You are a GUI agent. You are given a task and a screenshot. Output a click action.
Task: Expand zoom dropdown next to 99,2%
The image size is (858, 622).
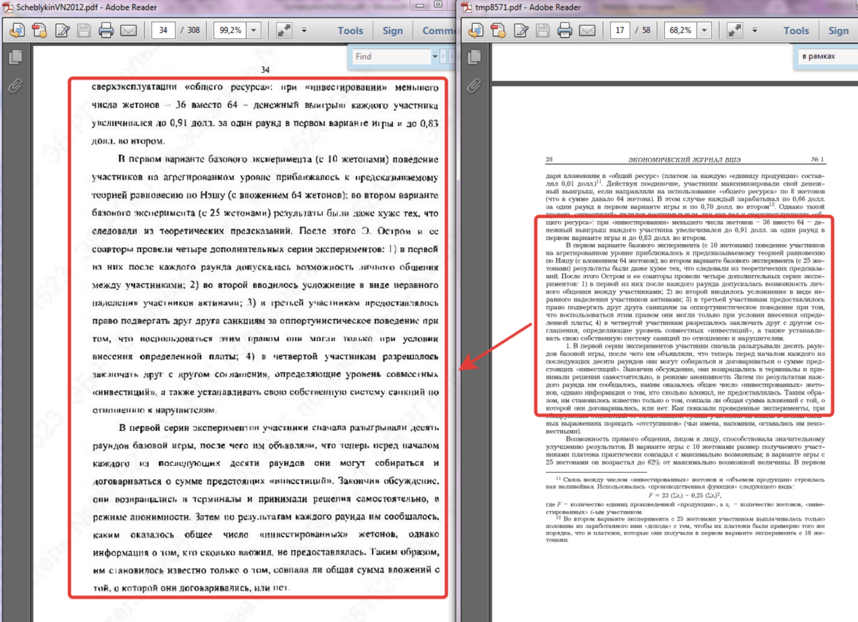pos(253,31)
